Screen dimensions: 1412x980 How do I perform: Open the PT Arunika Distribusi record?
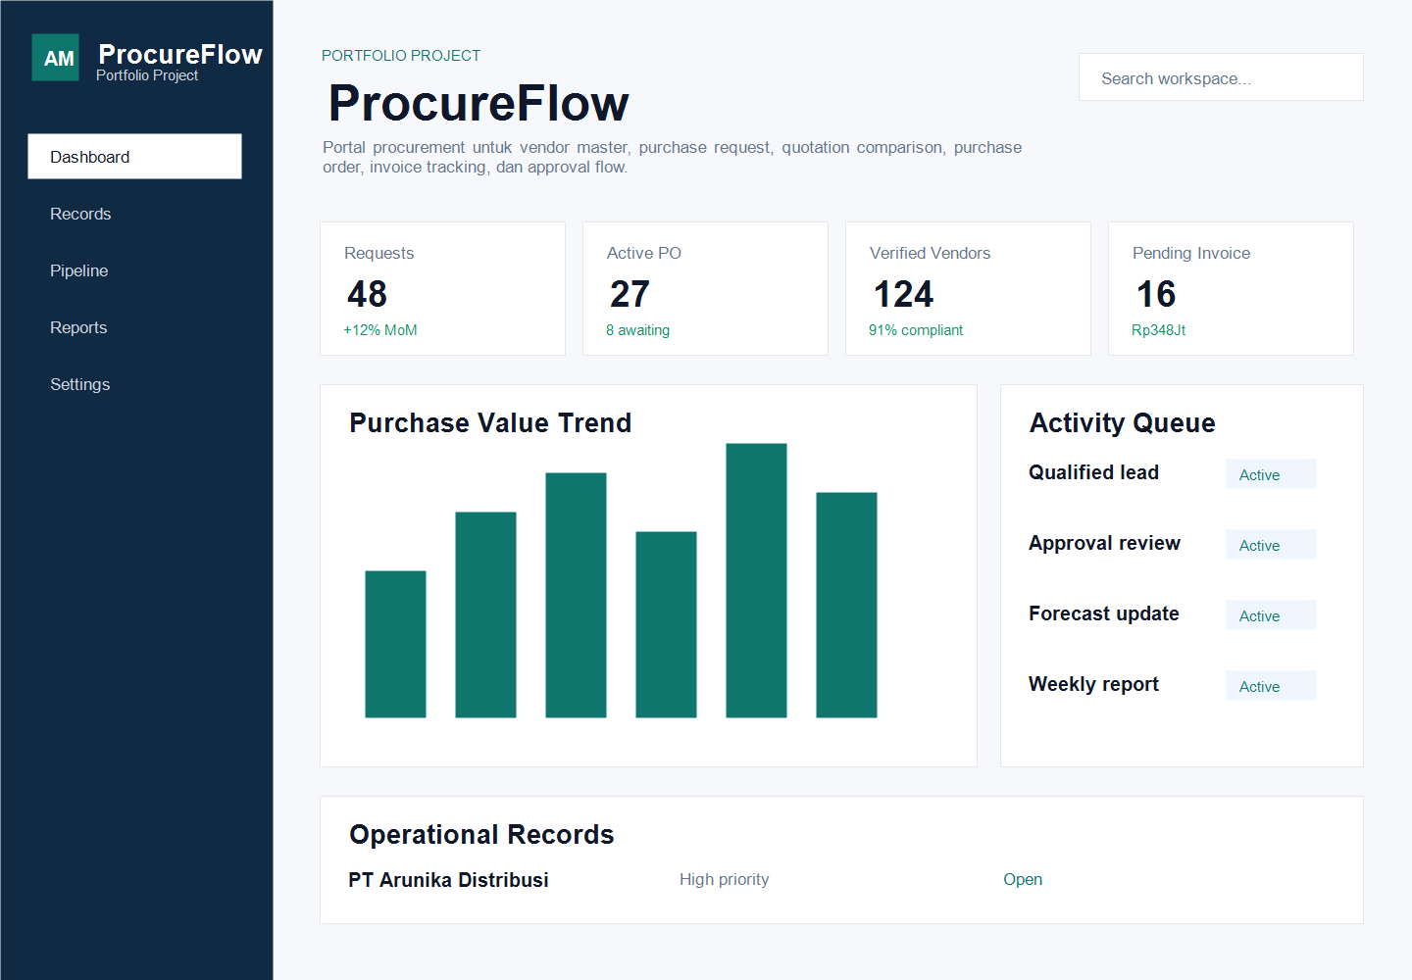click(448, 880)
